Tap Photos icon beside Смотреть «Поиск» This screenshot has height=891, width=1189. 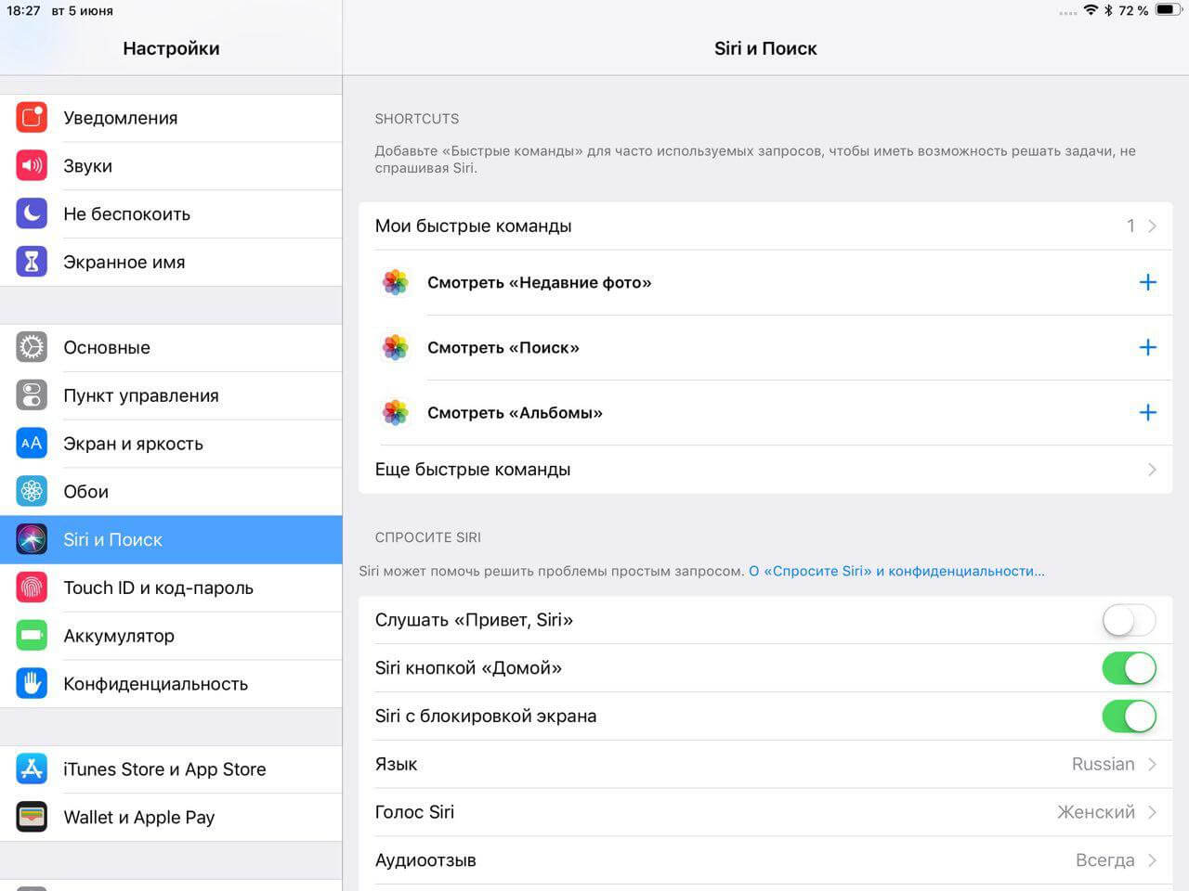point(396,347)
